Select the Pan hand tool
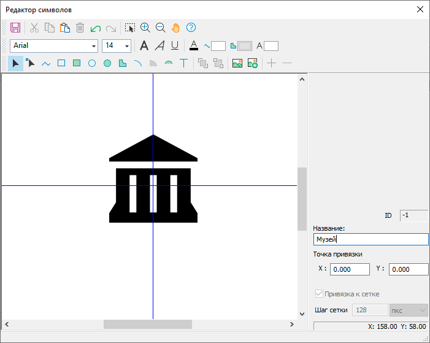This screenshot has width=430, height=343. (x=175, y=28)
